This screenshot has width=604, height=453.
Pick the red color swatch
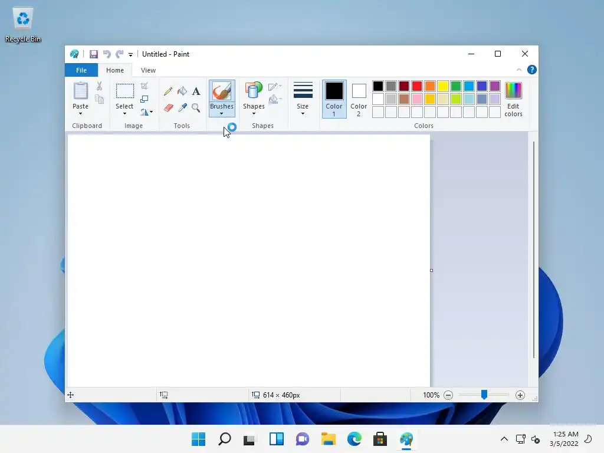(x=417, y=86)
